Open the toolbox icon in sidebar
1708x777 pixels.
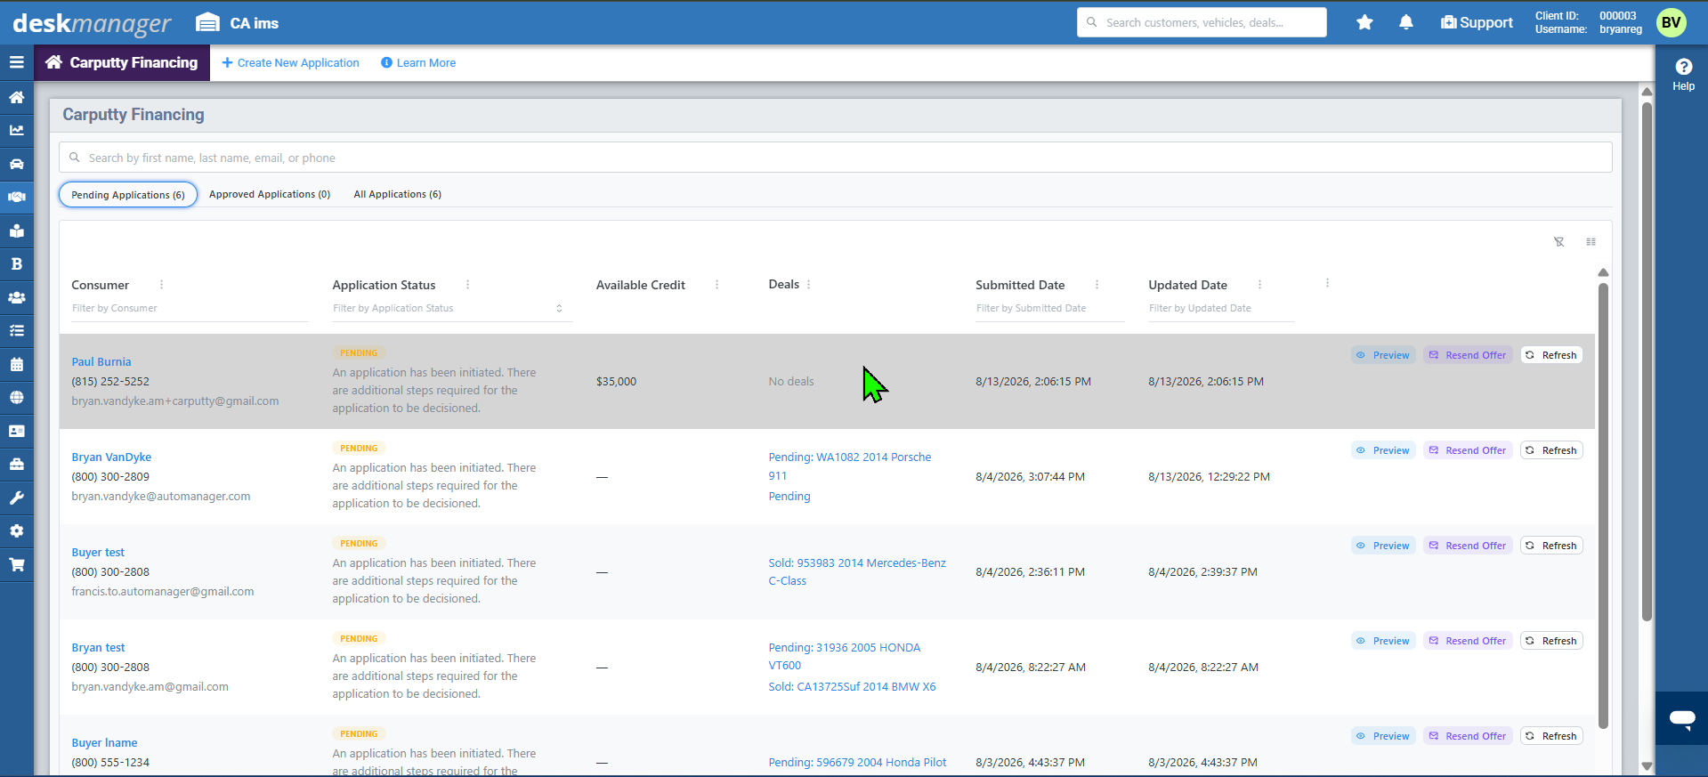[16, 464]
